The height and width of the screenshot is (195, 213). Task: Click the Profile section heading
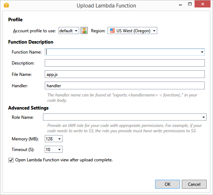tap(15, 19)
